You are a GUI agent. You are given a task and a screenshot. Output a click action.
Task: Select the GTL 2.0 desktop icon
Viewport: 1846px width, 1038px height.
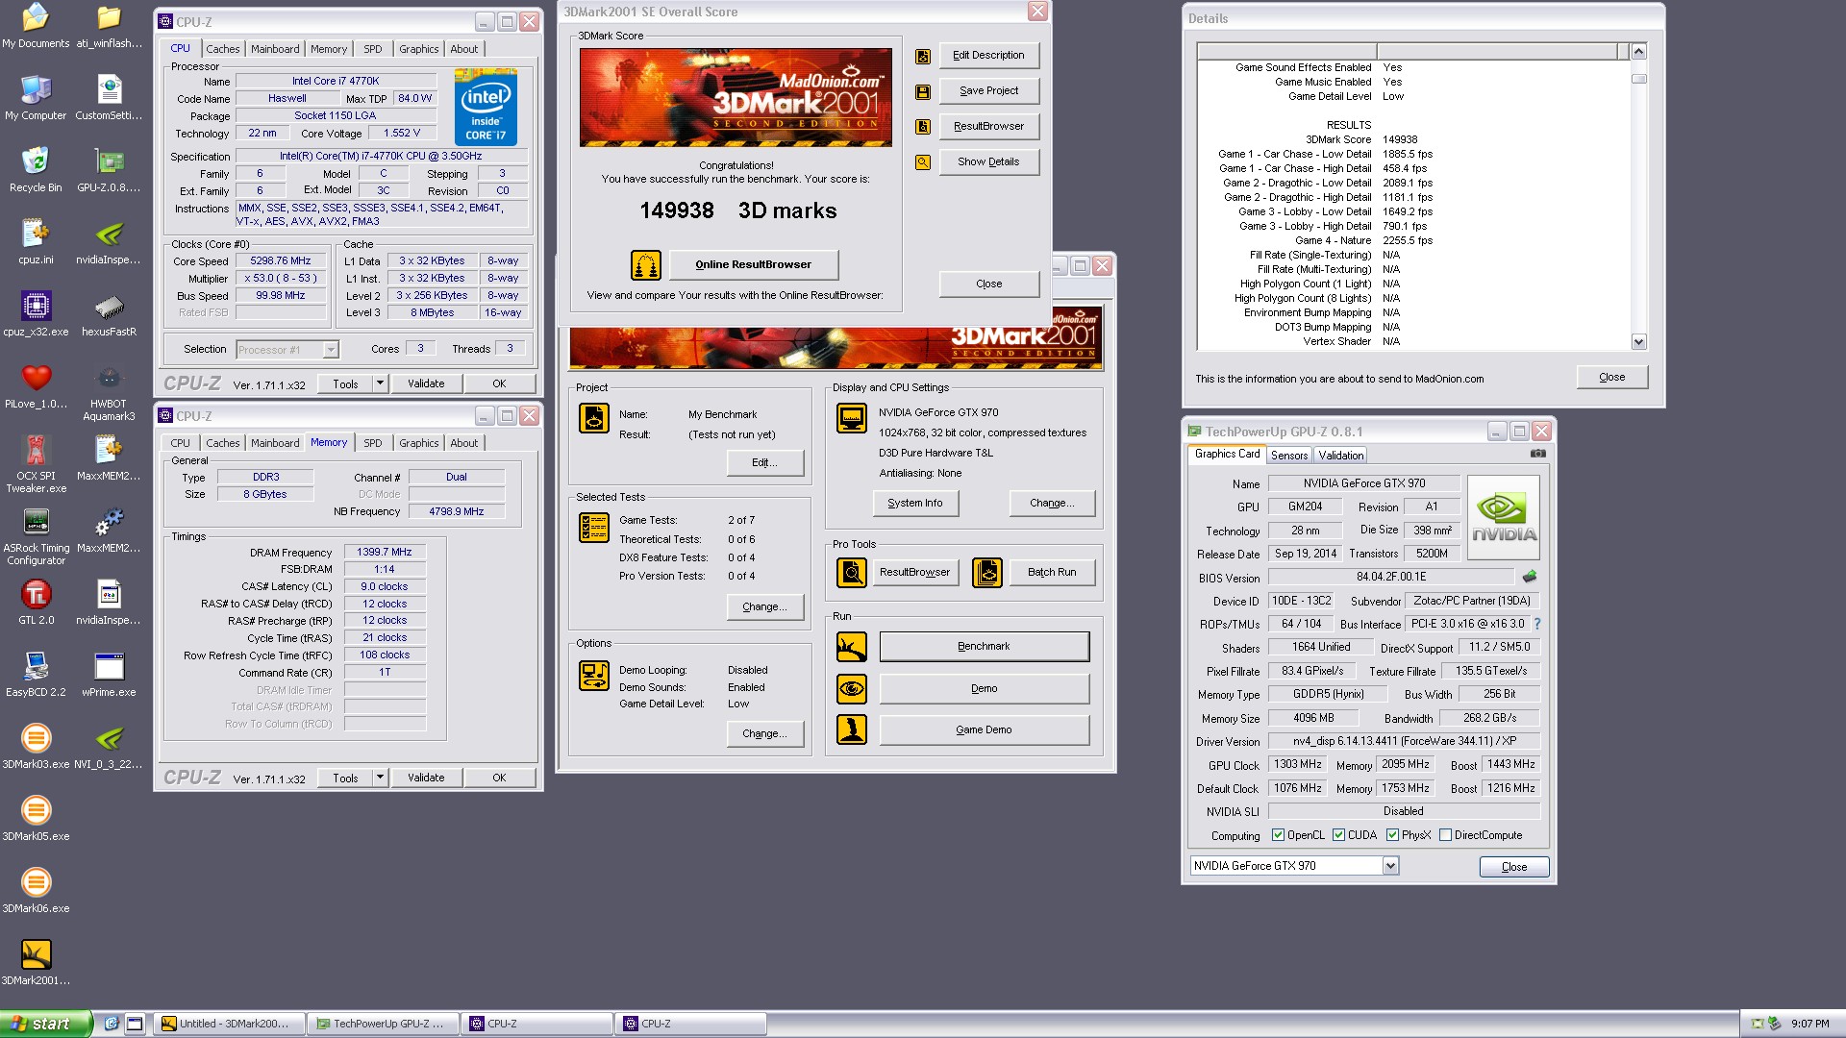pyautogui.click(x=36, y=602)
